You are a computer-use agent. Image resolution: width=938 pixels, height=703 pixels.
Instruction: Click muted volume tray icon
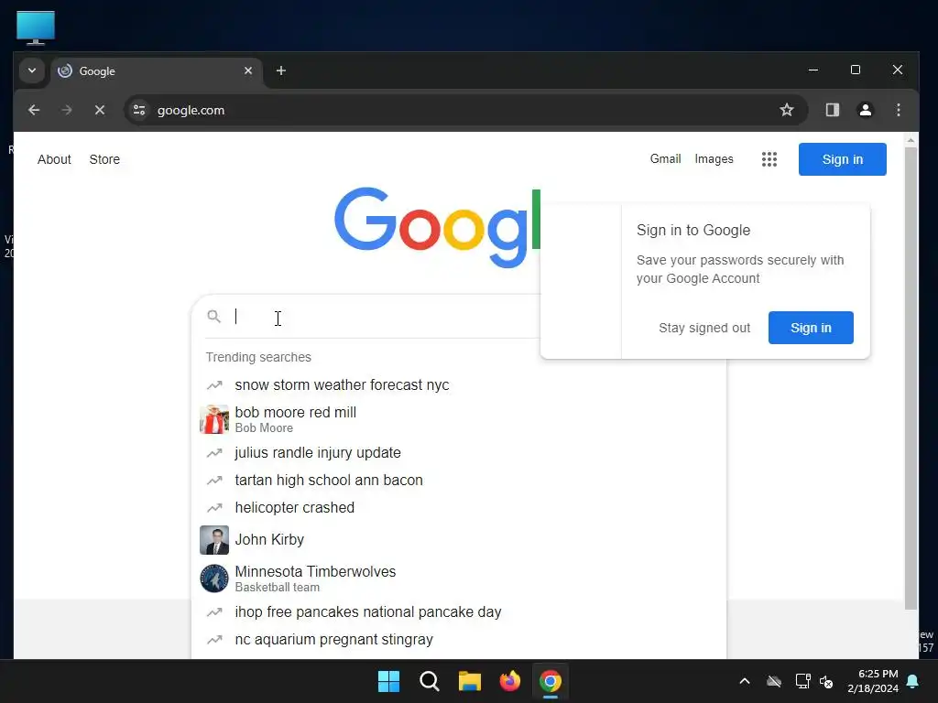827,681
